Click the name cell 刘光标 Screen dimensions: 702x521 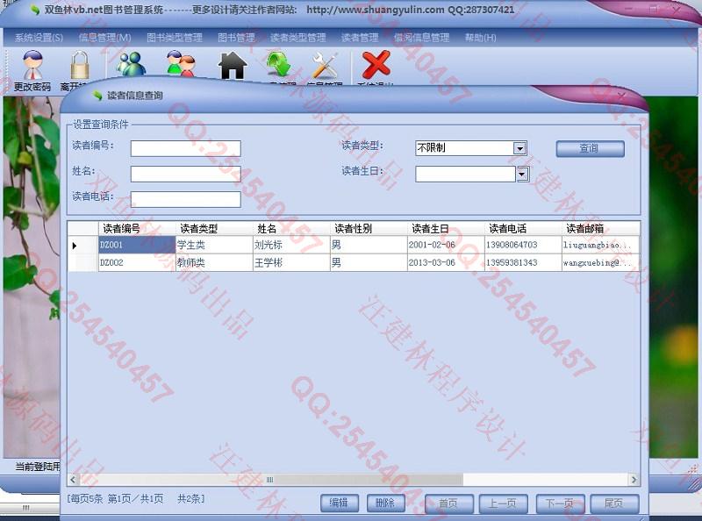[x=291, y=245]
